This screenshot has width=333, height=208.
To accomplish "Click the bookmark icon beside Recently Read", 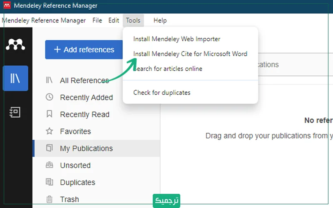I will coord(49,114).
